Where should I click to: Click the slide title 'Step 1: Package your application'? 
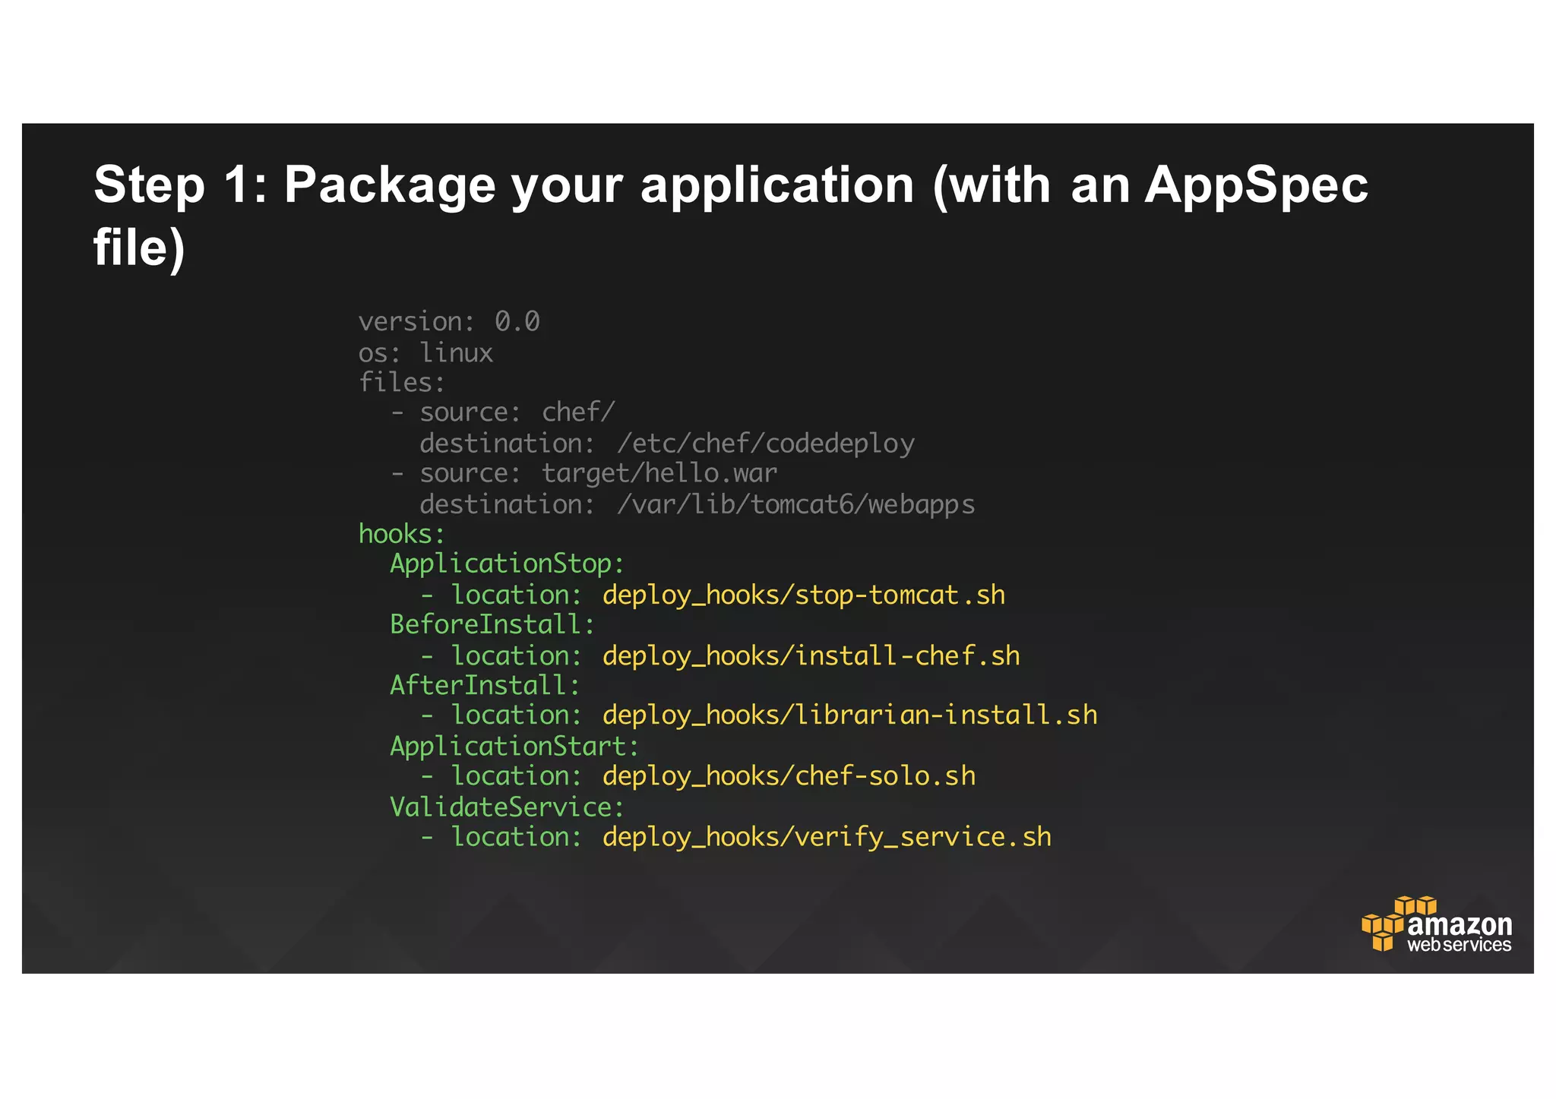730,216
